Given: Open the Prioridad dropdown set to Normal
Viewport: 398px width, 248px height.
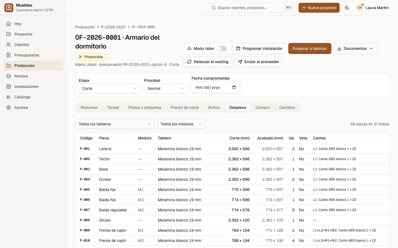Looking at the screenshot, I should tap(166, 88).
